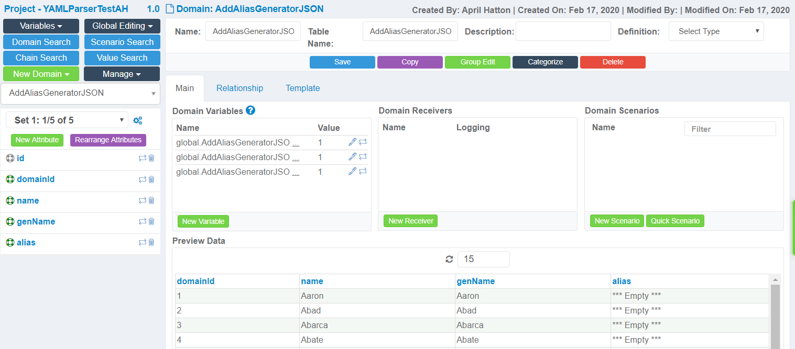
Task: Delete the id attribute with trash icon
Action: [151, 158]
